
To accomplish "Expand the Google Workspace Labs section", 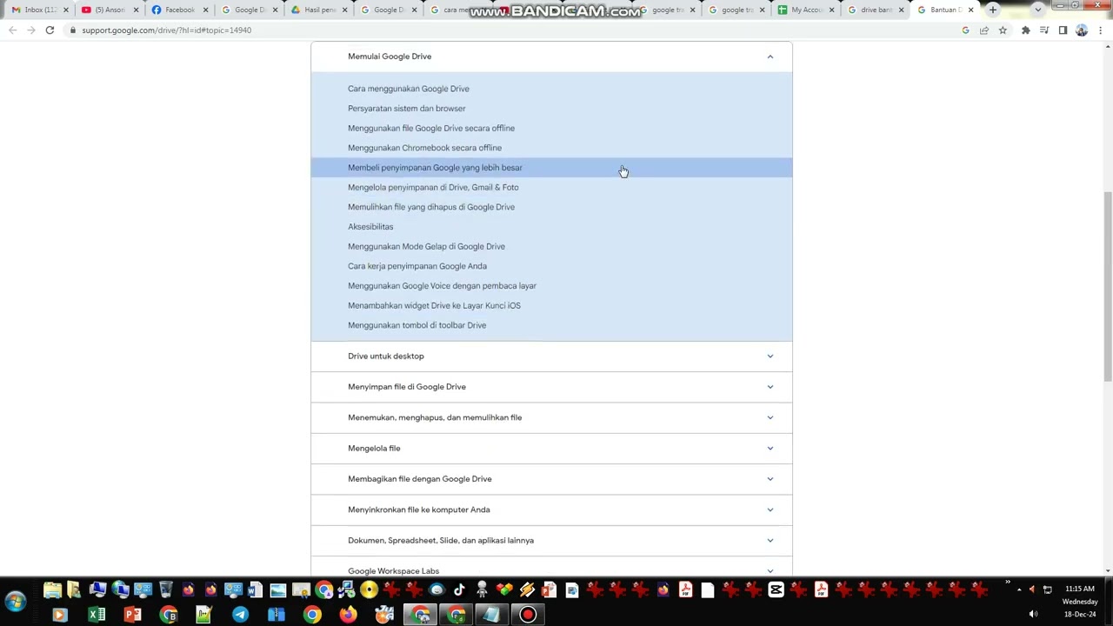I will tap(551, 568).
